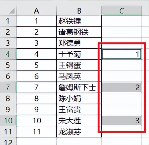Image resolution: width=149 pixels, height=145 pixels.
Task: Select row 4 header
Action: (8, 54)
